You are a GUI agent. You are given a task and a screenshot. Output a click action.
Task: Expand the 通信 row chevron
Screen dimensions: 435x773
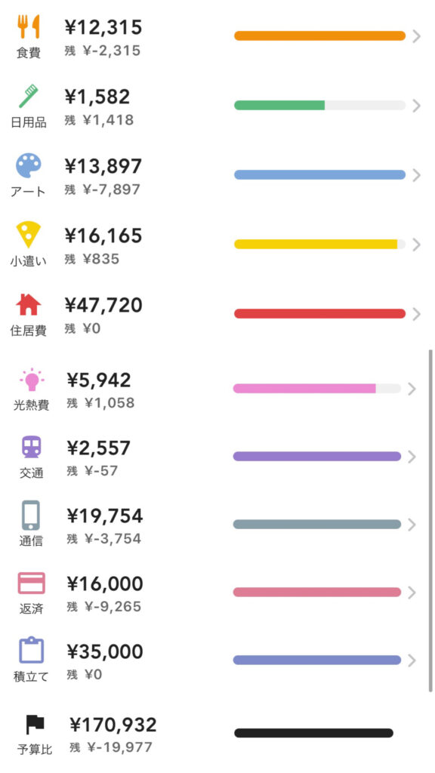tap(412, 525)
